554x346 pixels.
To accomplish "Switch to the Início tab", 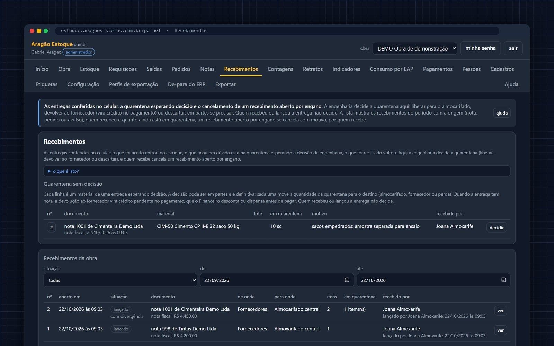I will point(42,69).
